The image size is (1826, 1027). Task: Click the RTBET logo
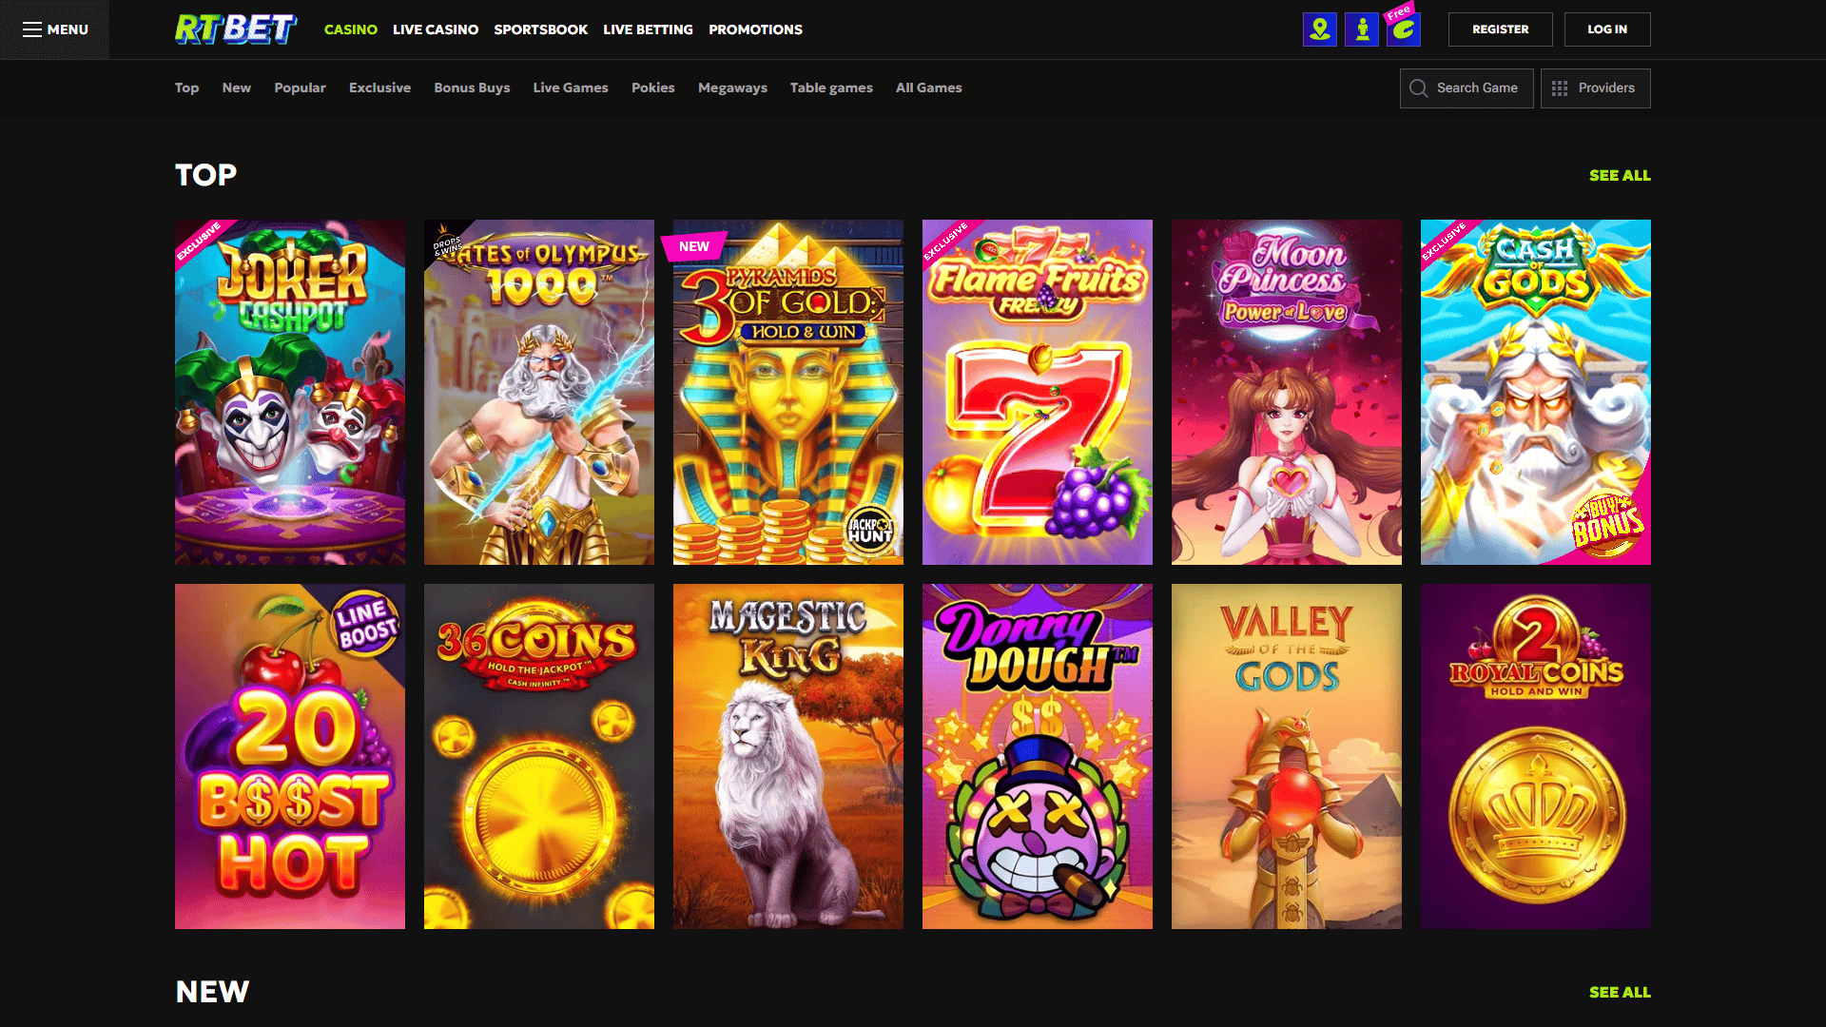[236, 29]
